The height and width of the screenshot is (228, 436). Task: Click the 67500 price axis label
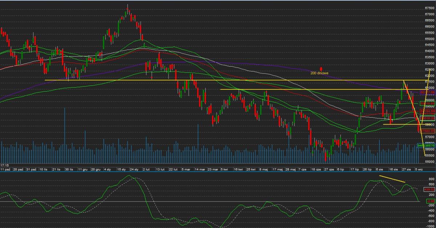click(429, 8)
